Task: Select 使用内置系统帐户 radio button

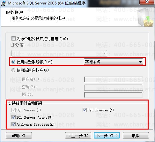Action: point(13,62)
